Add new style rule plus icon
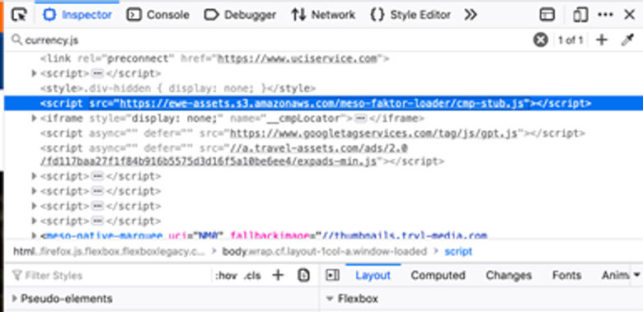The height and width of the screenshot is (312, 643). (x=278, y=275)
